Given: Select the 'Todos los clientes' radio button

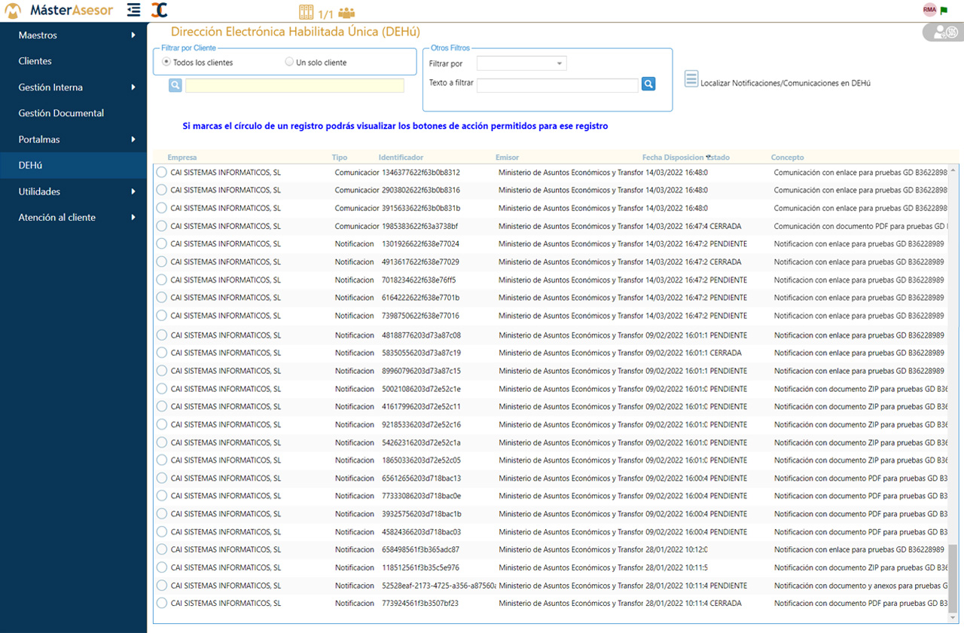Looking at the screenshot, I should [166, 63].
